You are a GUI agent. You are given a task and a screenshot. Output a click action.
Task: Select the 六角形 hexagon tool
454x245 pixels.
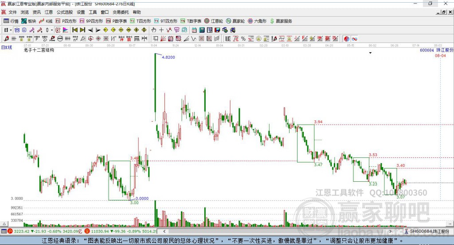tap(257, 21)
